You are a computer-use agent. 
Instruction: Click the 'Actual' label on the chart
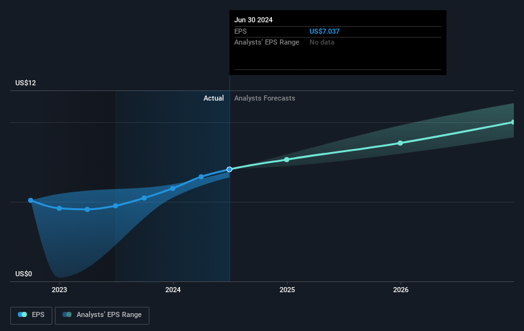click(x=214, y=98)
